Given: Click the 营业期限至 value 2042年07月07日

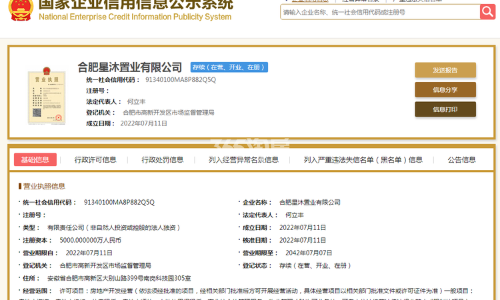Looking at the screenshot, I should point(309,253).
